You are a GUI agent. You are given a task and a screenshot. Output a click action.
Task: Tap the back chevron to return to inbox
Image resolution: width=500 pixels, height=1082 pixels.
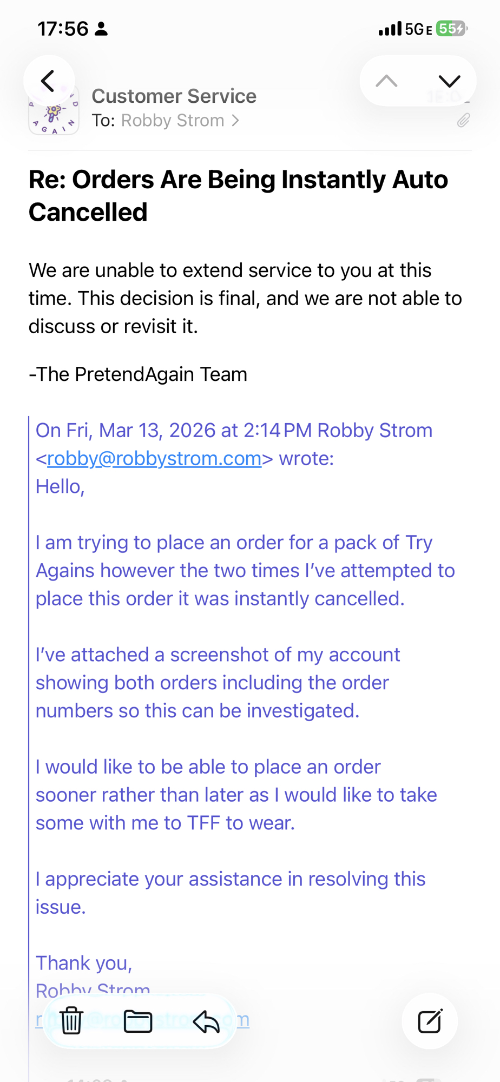click(x=49, y=81)
